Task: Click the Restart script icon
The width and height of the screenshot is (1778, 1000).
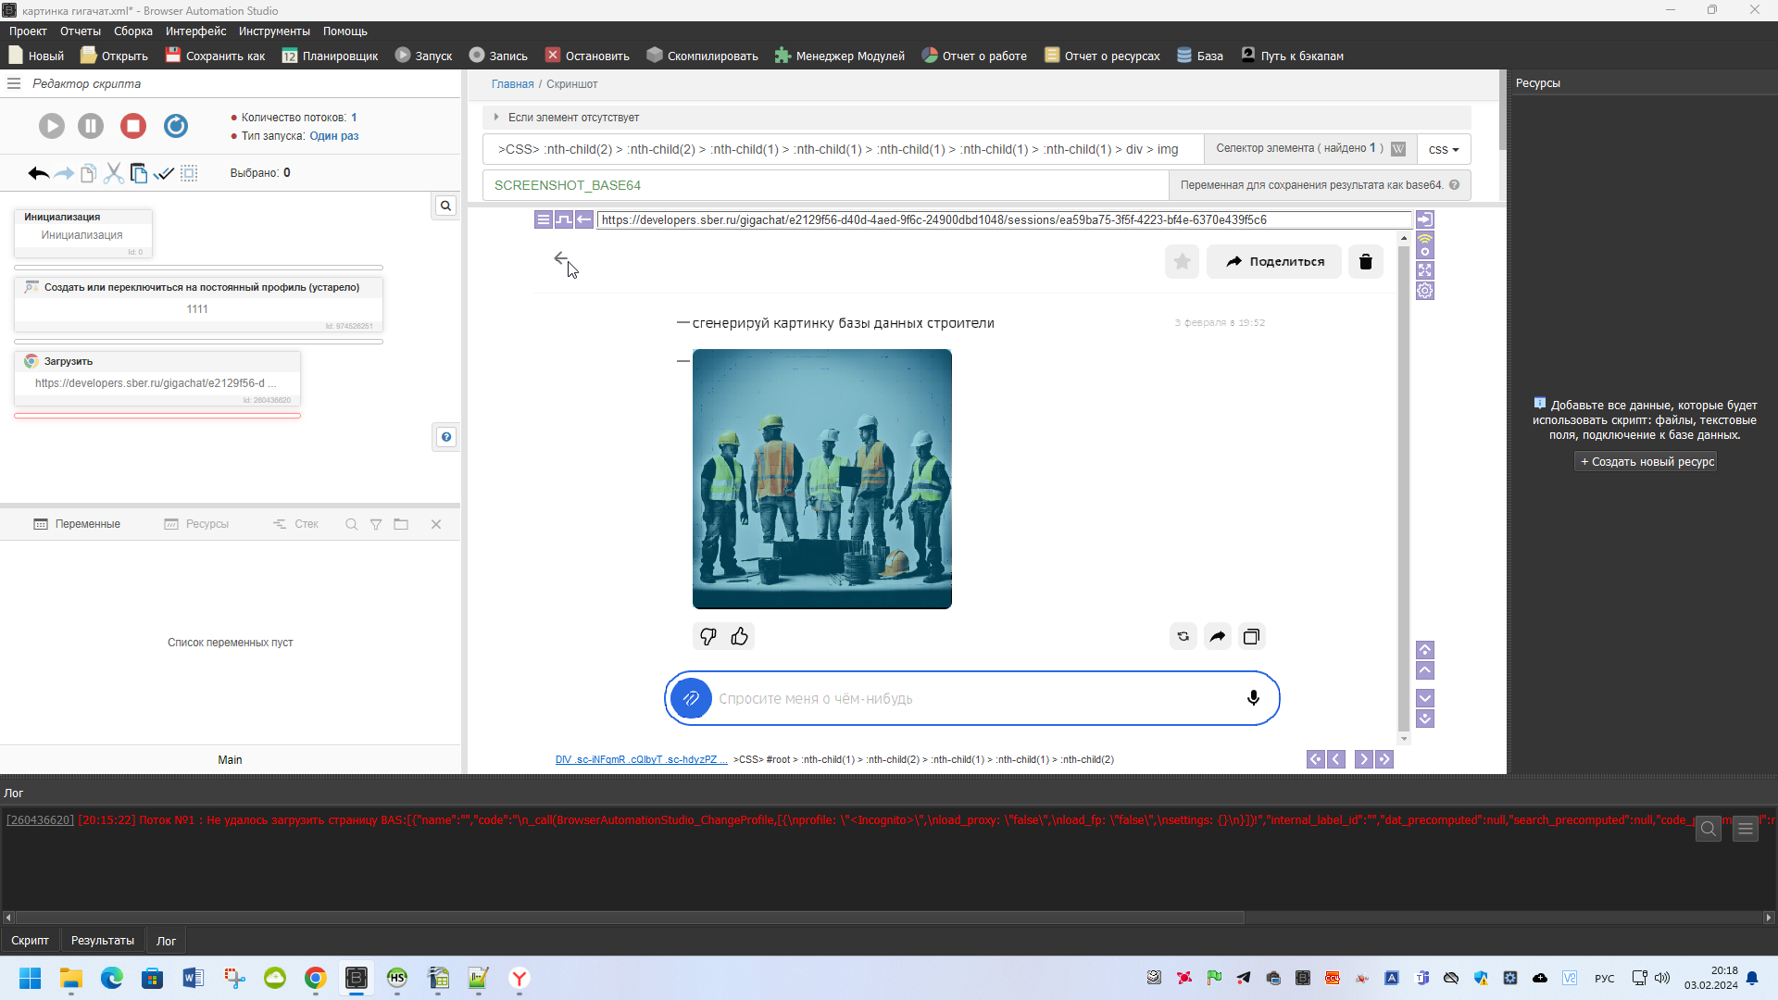Action: [176, 126]
